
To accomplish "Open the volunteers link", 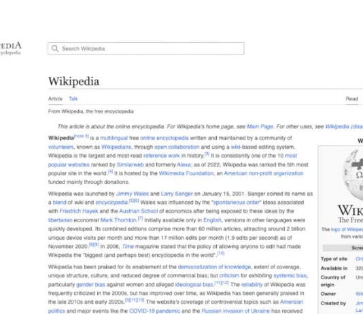I will click(x=60, y=147).
